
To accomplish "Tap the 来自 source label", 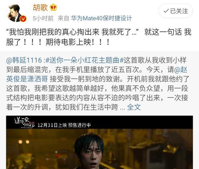I will 63,18.
